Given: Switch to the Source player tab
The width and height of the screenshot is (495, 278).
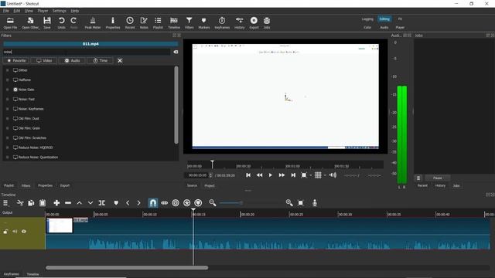Looking at the screenshot, I should point(192,185).
